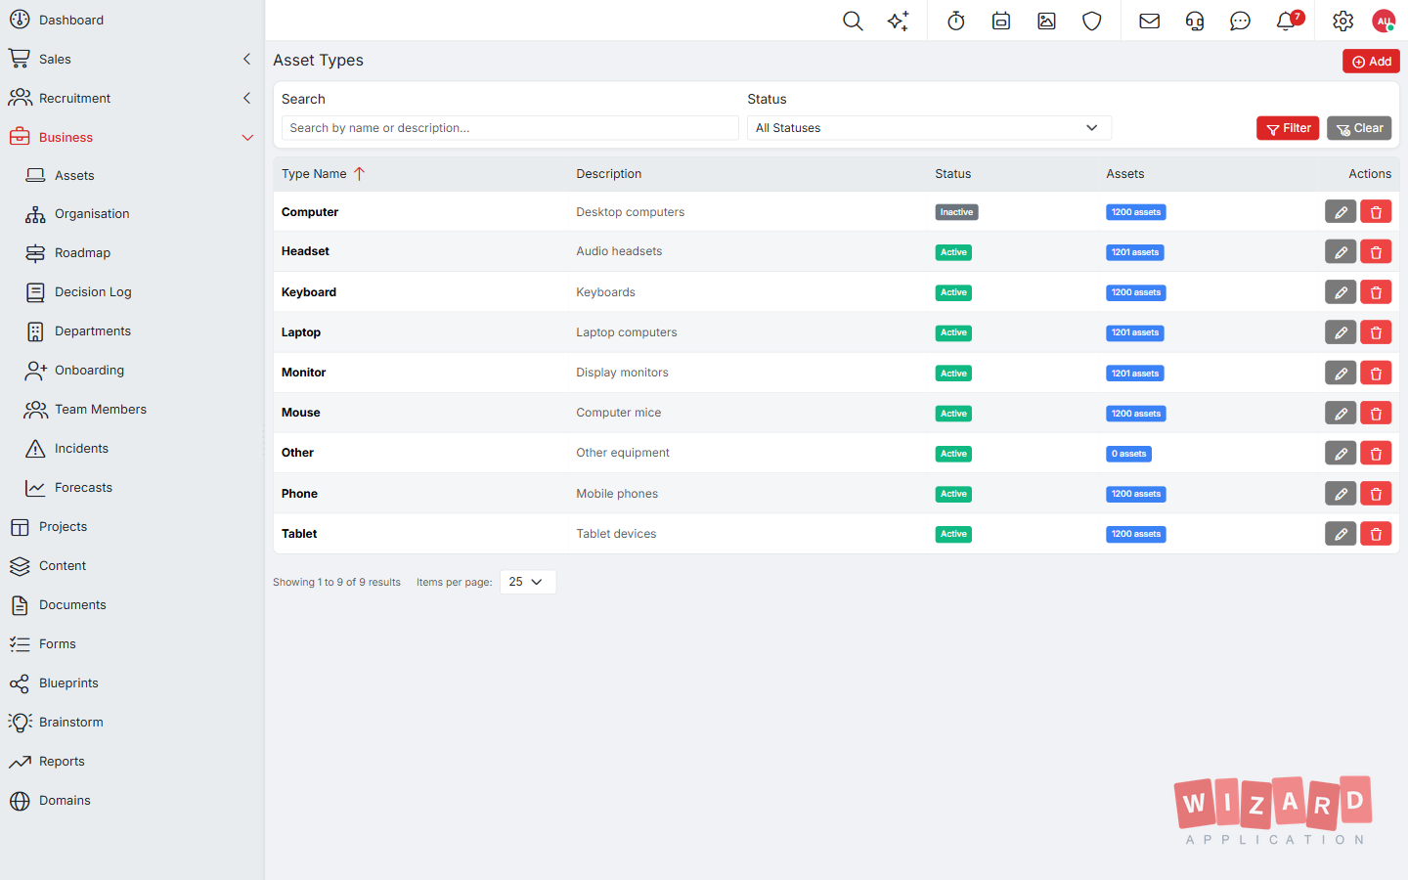
Task: Edit the Monitor asset type
Action: (x=1341, y=373)
